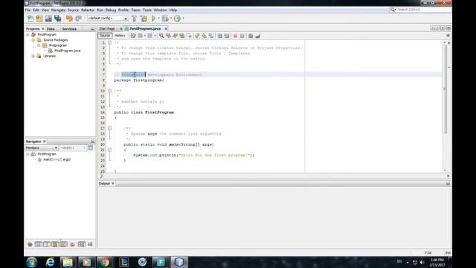Screen dimensions: 476x268
Task: Open the Windows Start menu
Action: pyautogui.click(x=31, y=262)
